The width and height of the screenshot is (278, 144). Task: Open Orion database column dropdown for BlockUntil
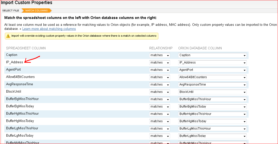tap(212, 92)
